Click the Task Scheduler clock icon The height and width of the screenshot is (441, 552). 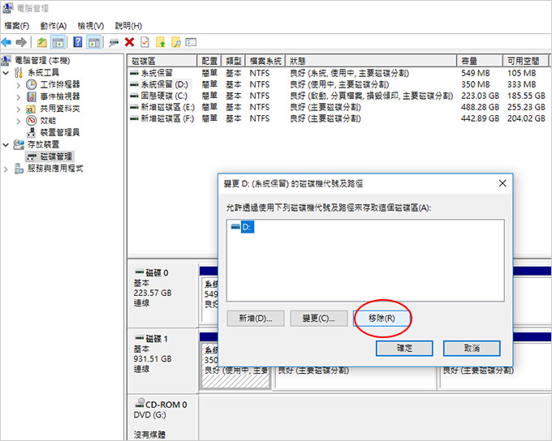tap(32, 85)
